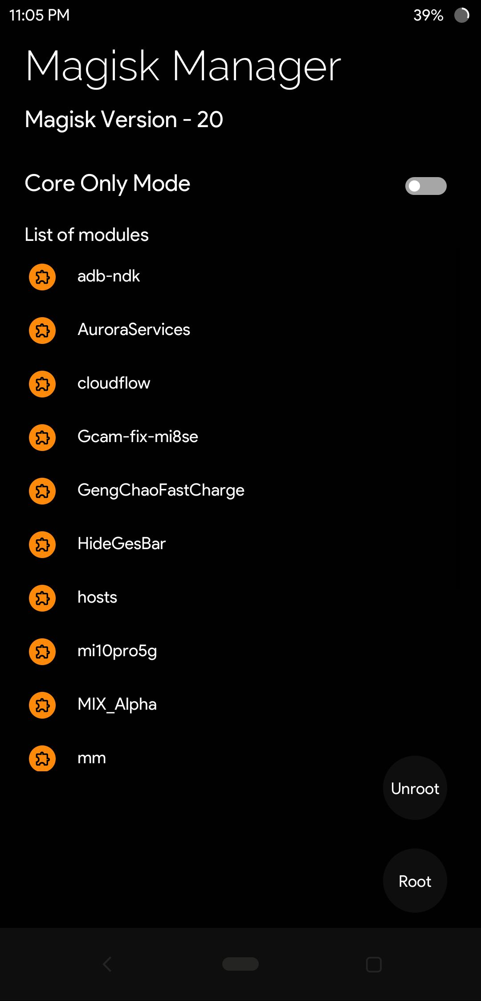Tap the cloudflow module puzzle icon
Image resolution: width=481 pixels, height=1001 pixels.
[42, 384]
